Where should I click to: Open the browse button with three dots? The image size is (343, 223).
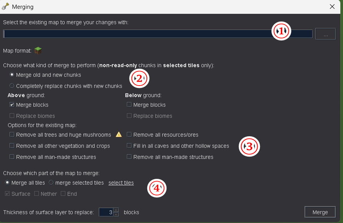(x=325, y=34)
